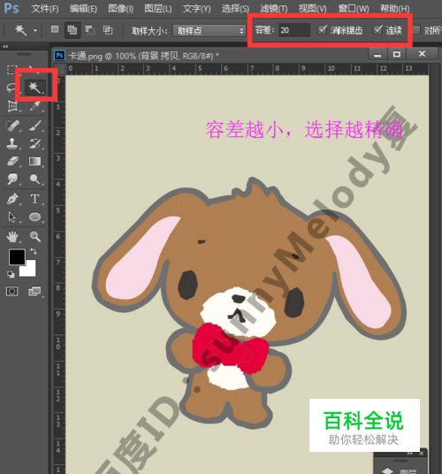Select the Ellipse shape tool
Viewport: 442px width, 474px height.
pos(35,217)
